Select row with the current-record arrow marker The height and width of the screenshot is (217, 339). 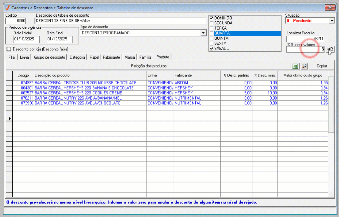pos(9,119)
